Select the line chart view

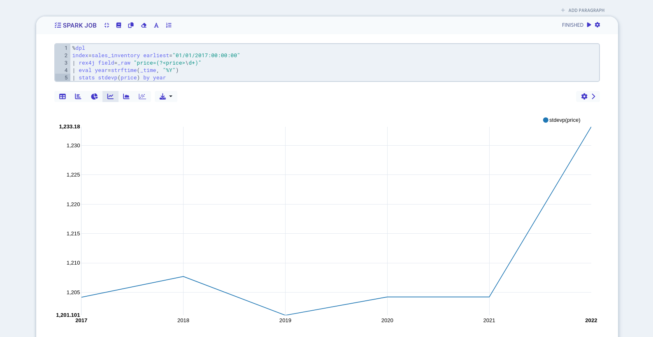coord(110,96)
